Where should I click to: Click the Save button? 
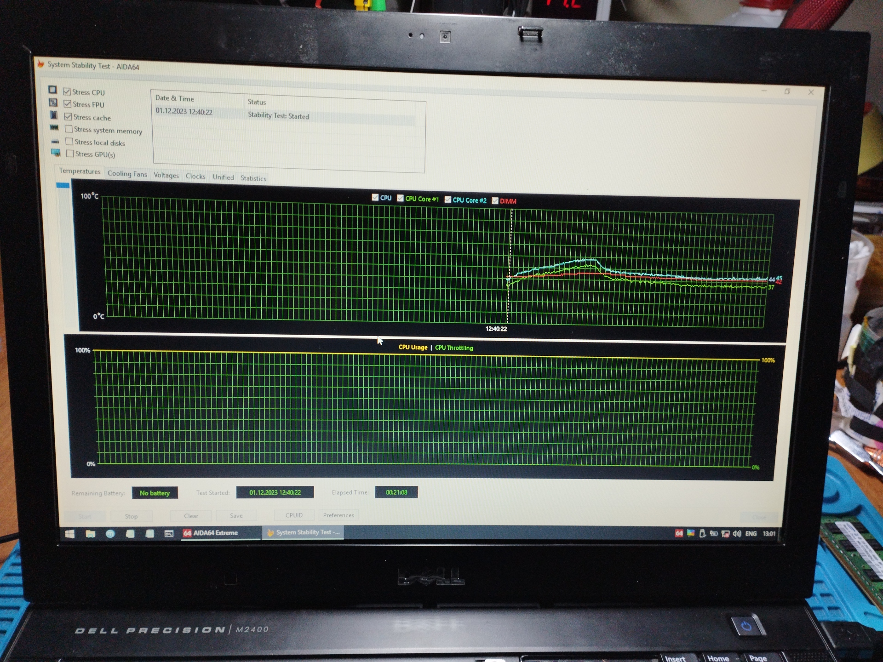[x=236, y=515]
